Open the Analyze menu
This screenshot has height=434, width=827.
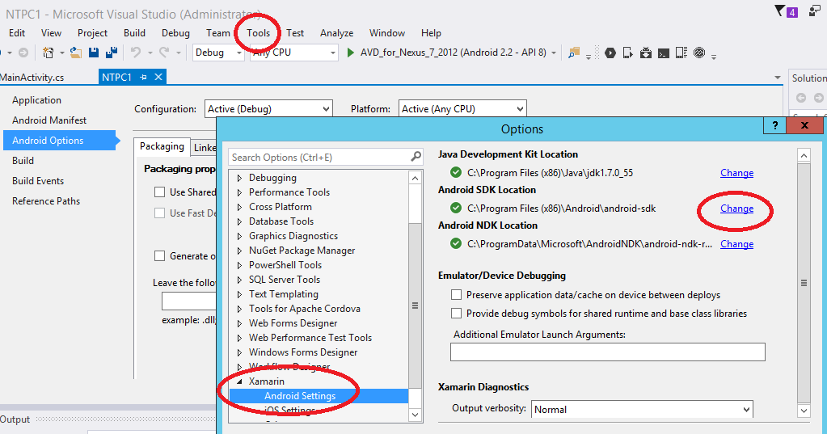pos(336,32)
